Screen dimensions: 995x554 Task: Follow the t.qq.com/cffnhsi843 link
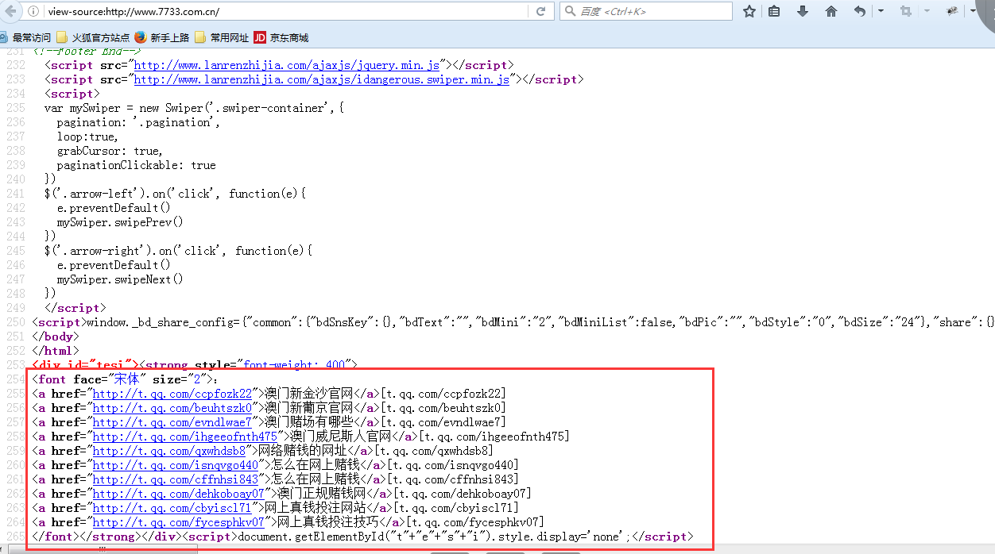[176, 479]
